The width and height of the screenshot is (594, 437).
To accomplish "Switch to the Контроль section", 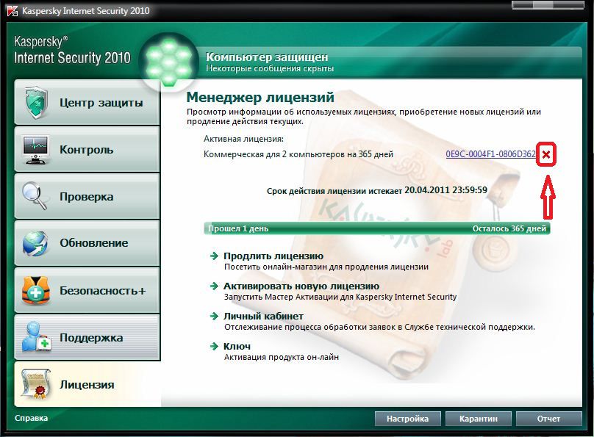I will click(x=87, y=150).
